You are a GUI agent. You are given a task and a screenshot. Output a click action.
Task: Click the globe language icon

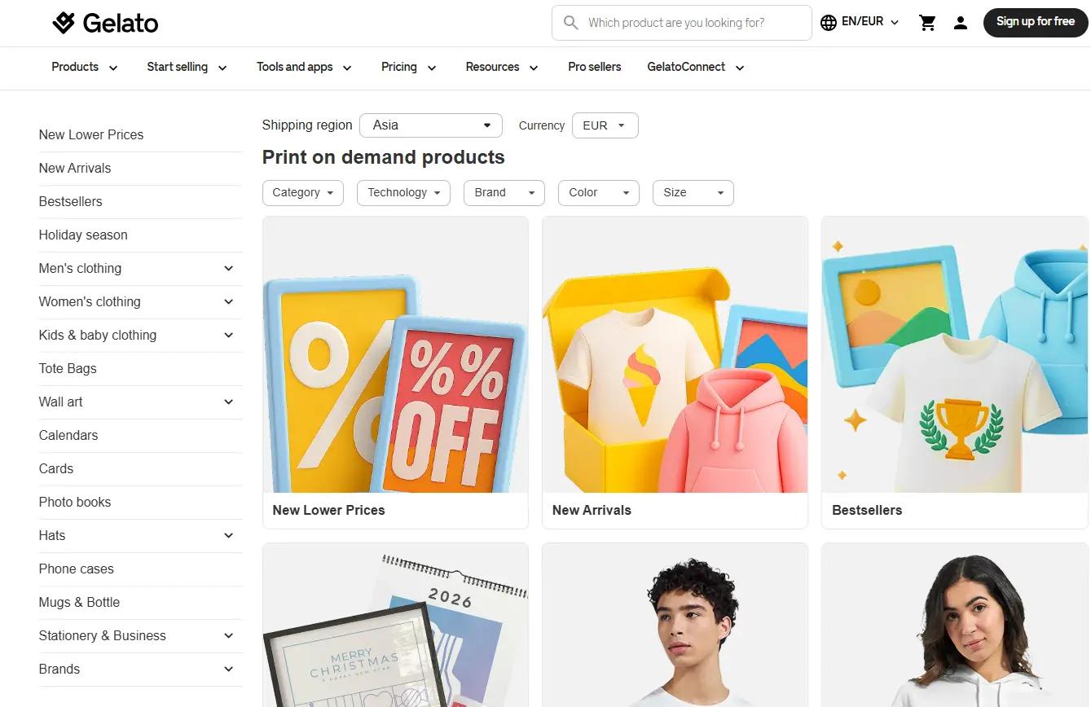pyautogui.click(x=829, y=23)
